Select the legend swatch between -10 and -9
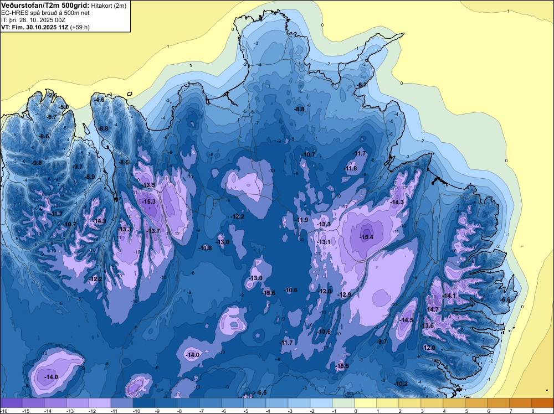The image size is (554, 414). point(144,403)
